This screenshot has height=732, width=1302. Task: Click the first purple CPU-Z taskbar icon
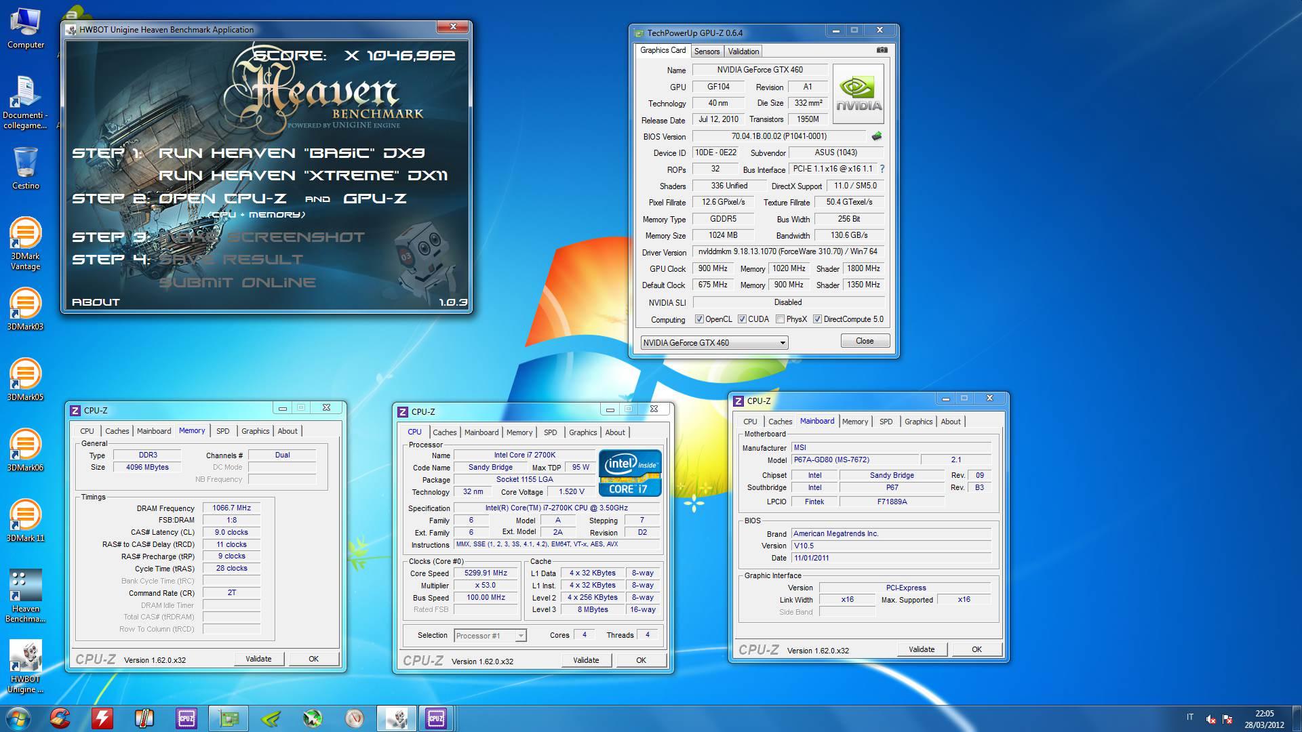[x=186, y=718]
